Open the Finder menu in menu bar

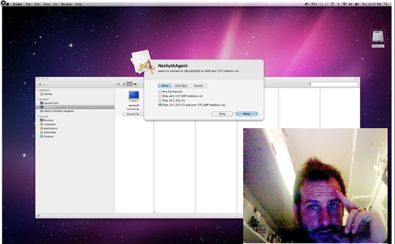[x=17, y=4]
